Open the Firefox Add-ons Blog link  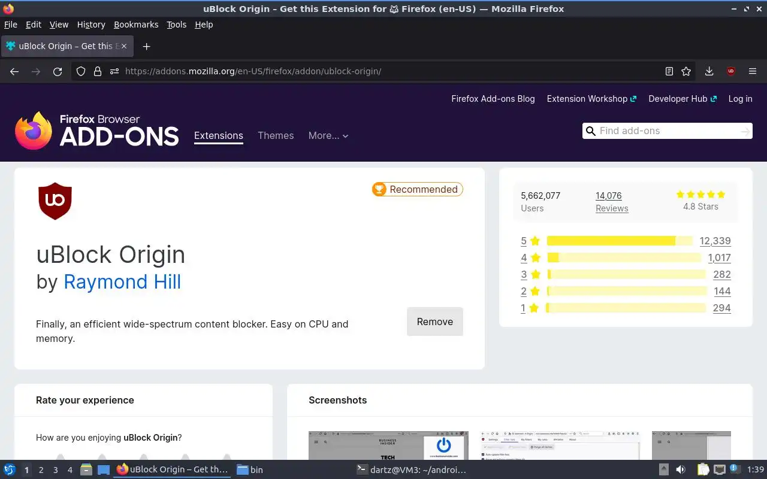(493, 99)
